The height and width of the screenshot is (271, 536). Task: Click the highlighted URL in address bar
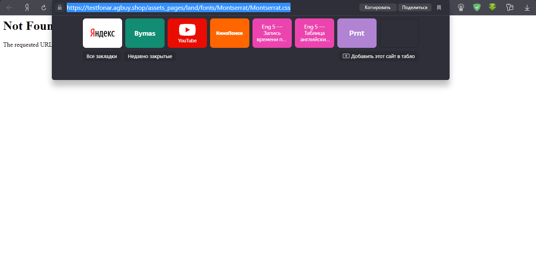click(x=179, y=8)
